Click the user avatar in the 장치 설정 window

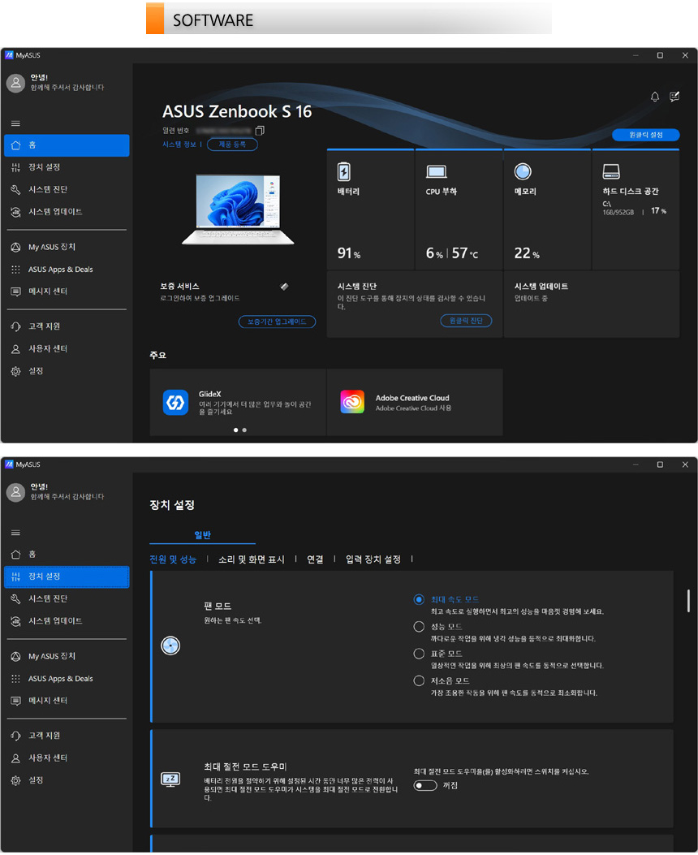[x=15, y=492]
